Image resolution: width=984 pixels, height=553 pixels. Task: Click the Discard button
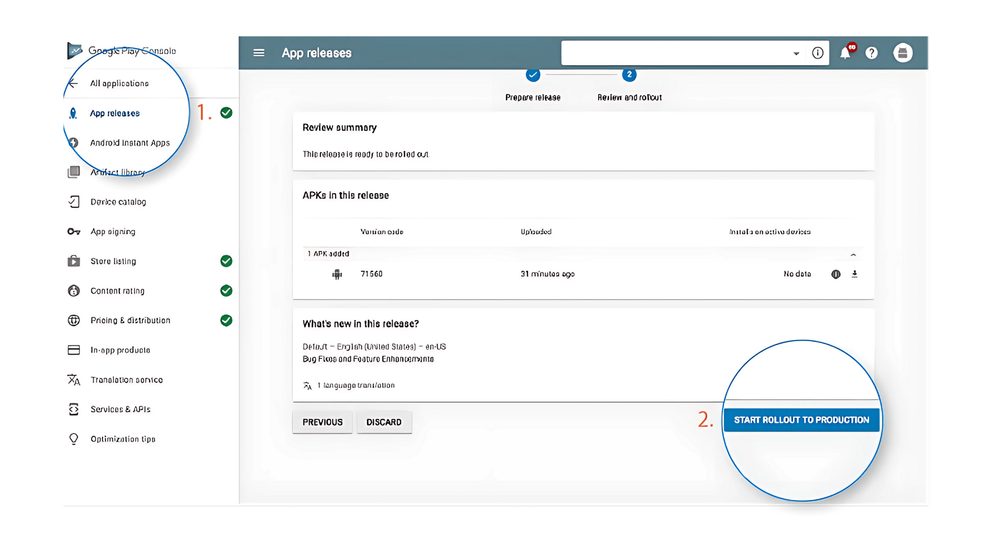click(384, 422)
